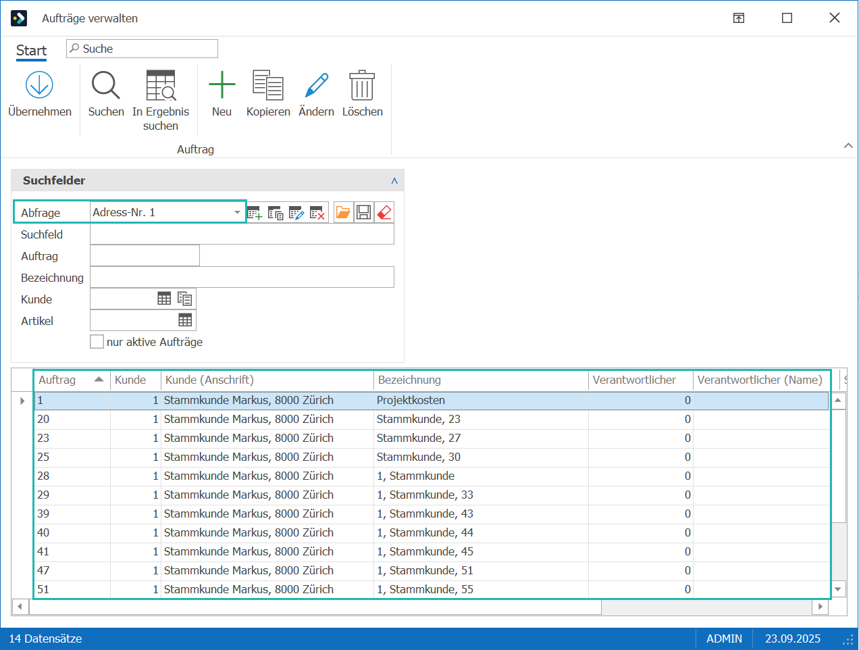Image resolution: width=859 pixels, height=650 pixels.
Task: Focus the Suchfeld input field
Action: (x=242, y=234)
